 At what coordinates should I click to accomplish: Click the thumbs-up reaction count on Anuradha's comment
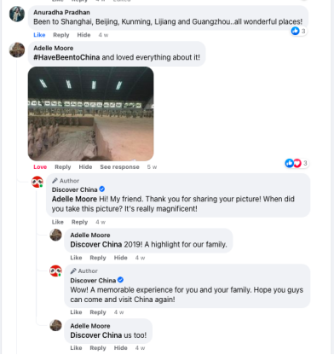pyautogui.click(x=298, y=31)
